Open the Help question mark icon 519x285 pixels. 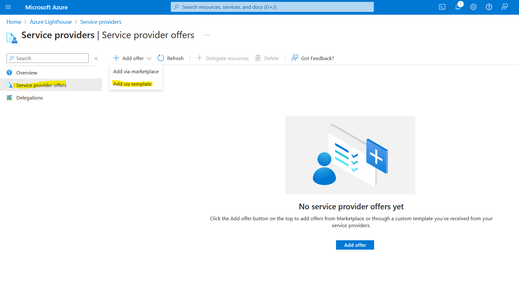click(x=489, y=7)
